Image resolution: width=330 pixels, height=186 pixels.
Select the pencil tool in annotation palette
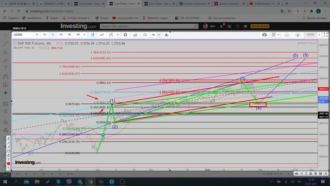[x=8, y=138]
